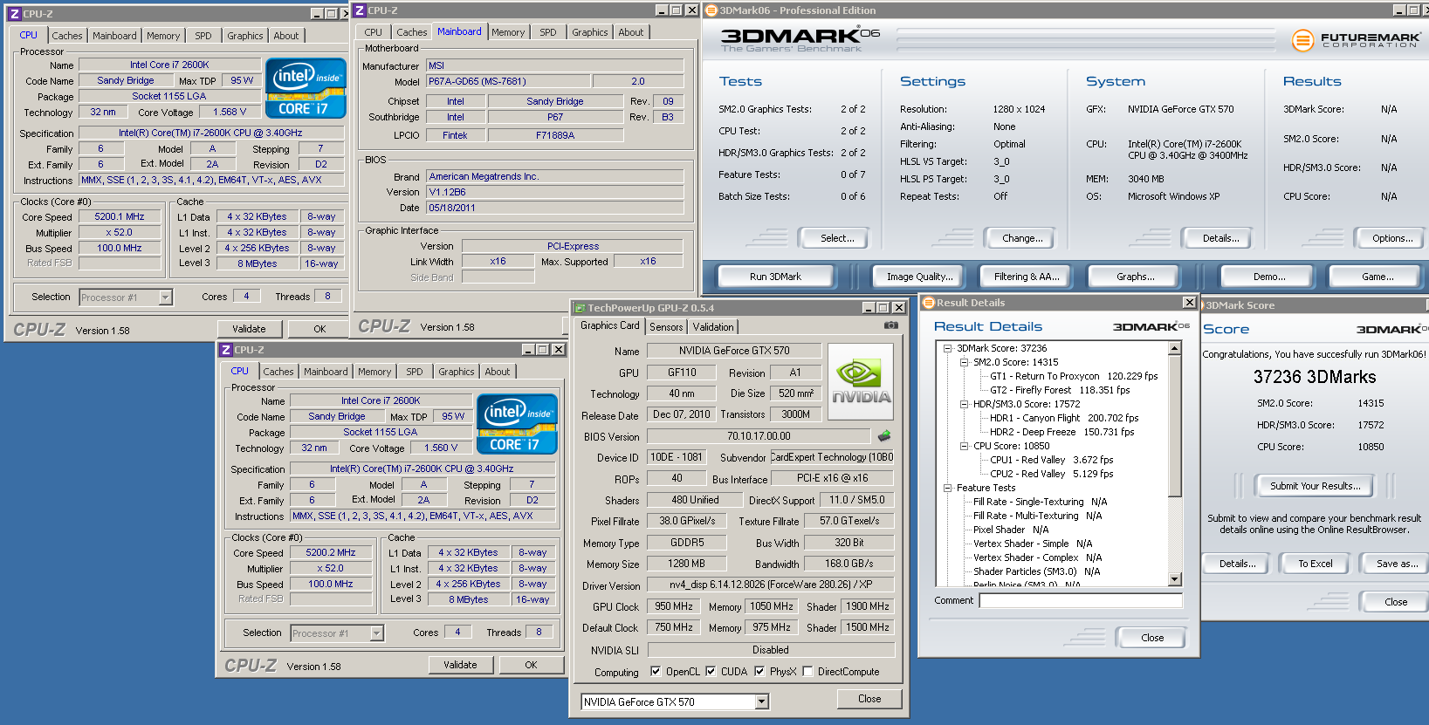Click Validate in top-left CPU-Z window
1429x725 pixels.
tap(249, 329)
